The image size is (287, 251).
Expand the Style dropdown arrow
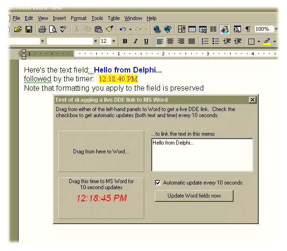click(42, 41)
